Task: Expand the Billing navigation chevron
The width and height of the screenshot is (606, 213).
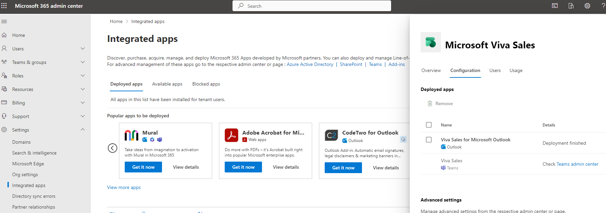Action: (83, 103)
